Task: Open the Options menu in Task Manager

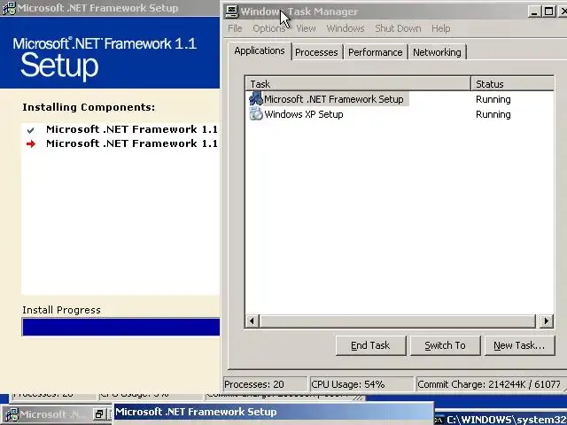Action: coord(269,28)
